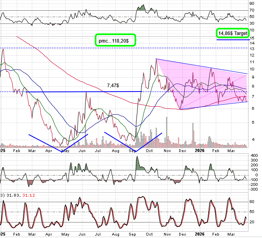Screen dimensions: 262x238
Task: Click the Dec label on the time axis
Action: (x=183, y=151)
